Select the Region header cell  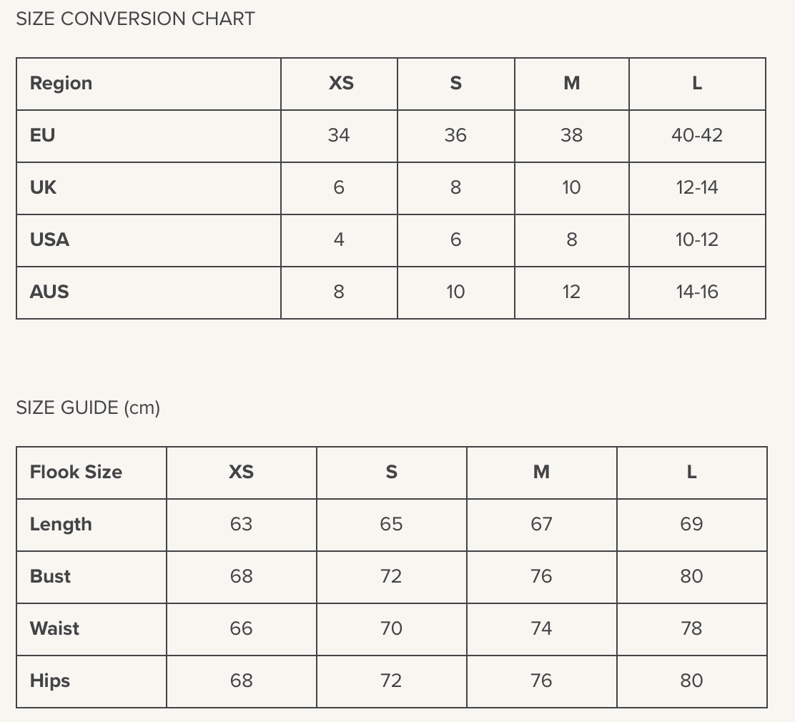click(61, 84)
